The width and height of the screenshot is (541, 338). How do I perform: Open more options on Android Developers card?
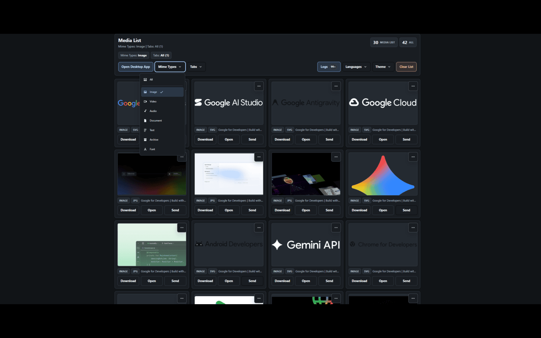click(259, 228)
